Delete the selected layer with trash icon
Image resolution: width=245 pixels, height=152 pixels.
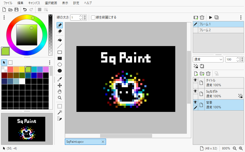coord(208,74)
